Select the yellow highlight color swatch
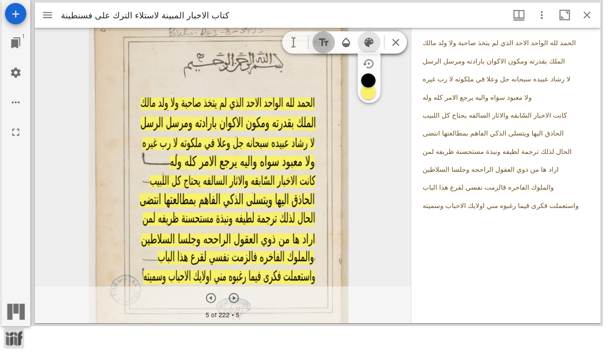The image size is (610, 353). point(368,94)
